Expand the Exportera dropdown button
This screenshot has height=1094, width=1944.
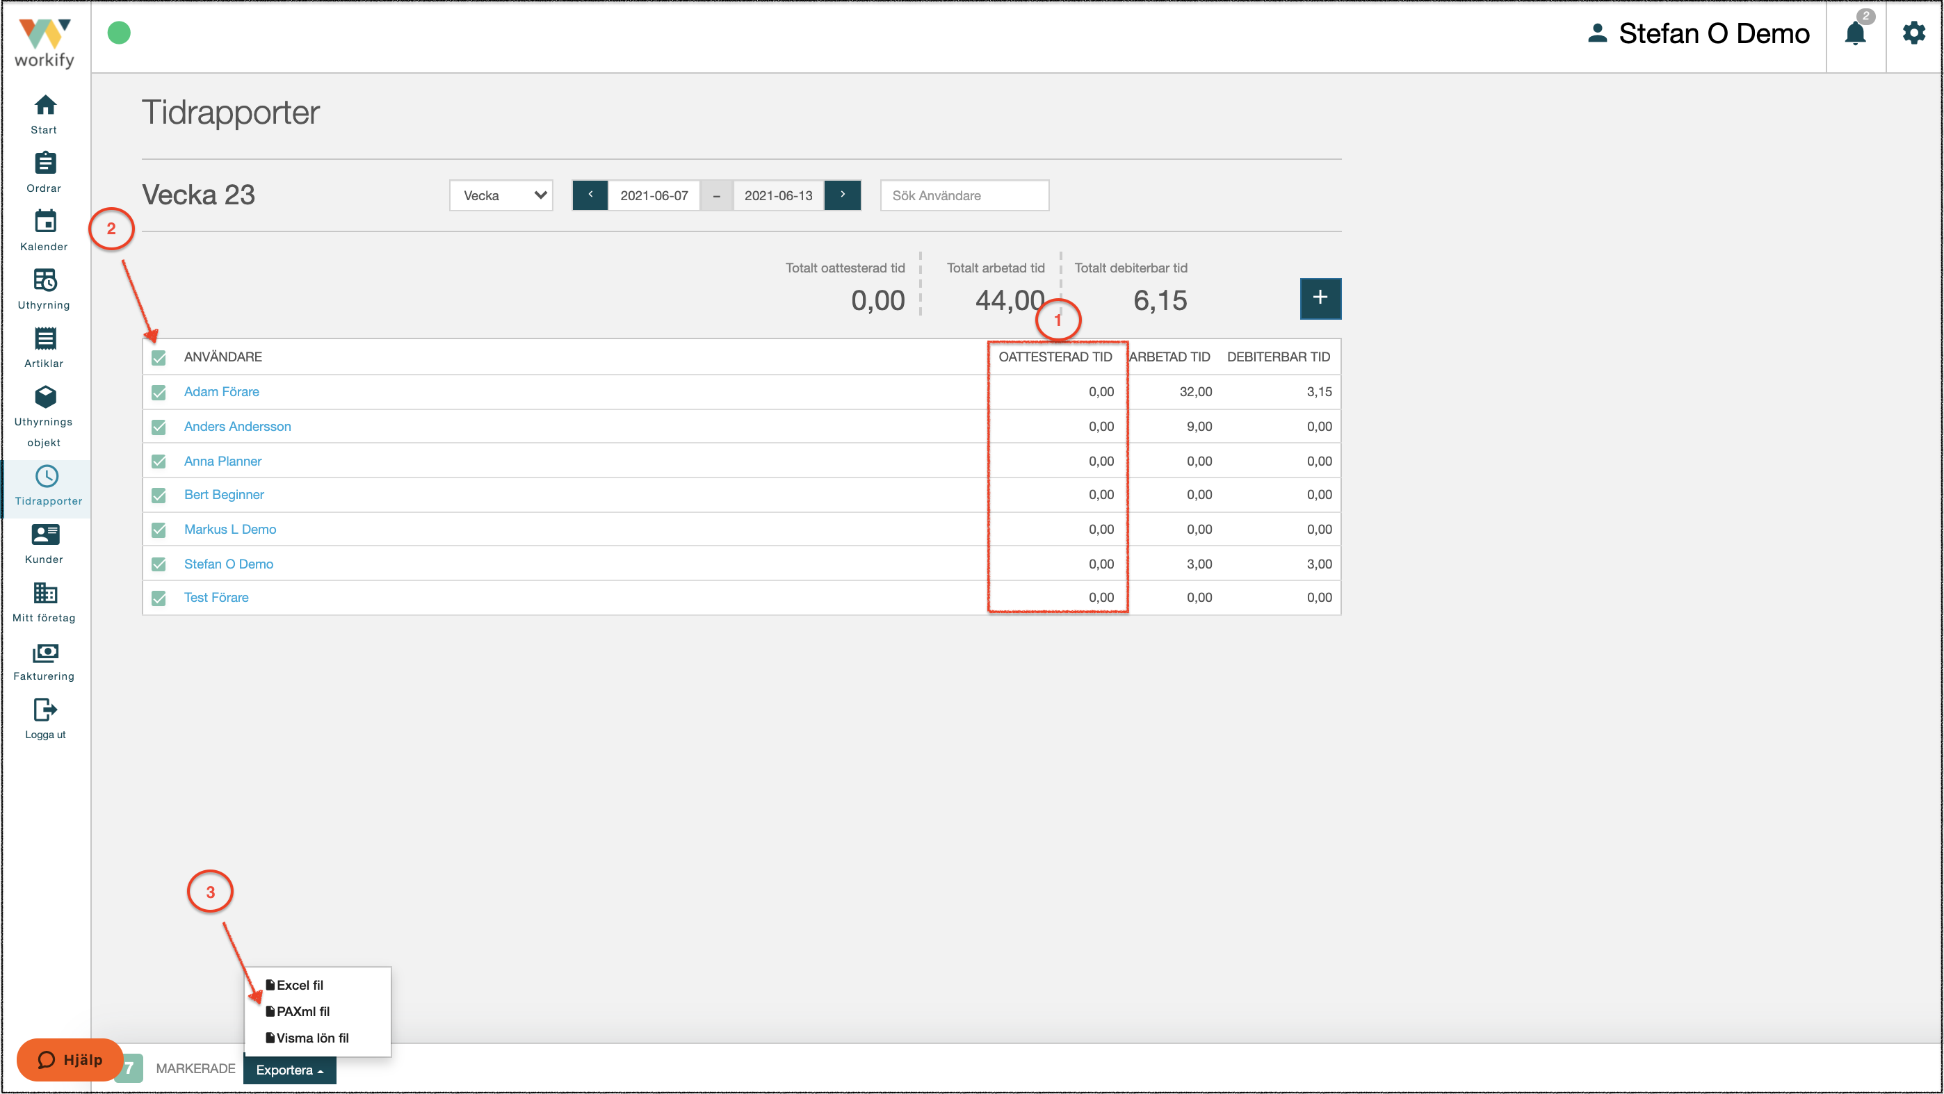click(x=290, y=1069)
